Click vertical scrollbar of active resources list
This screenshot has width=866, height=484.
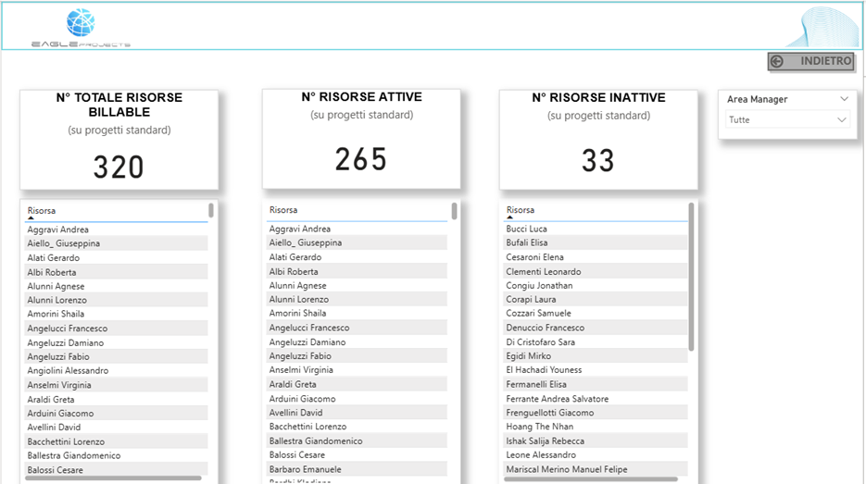pyautogui.click(x=454, y=211)
